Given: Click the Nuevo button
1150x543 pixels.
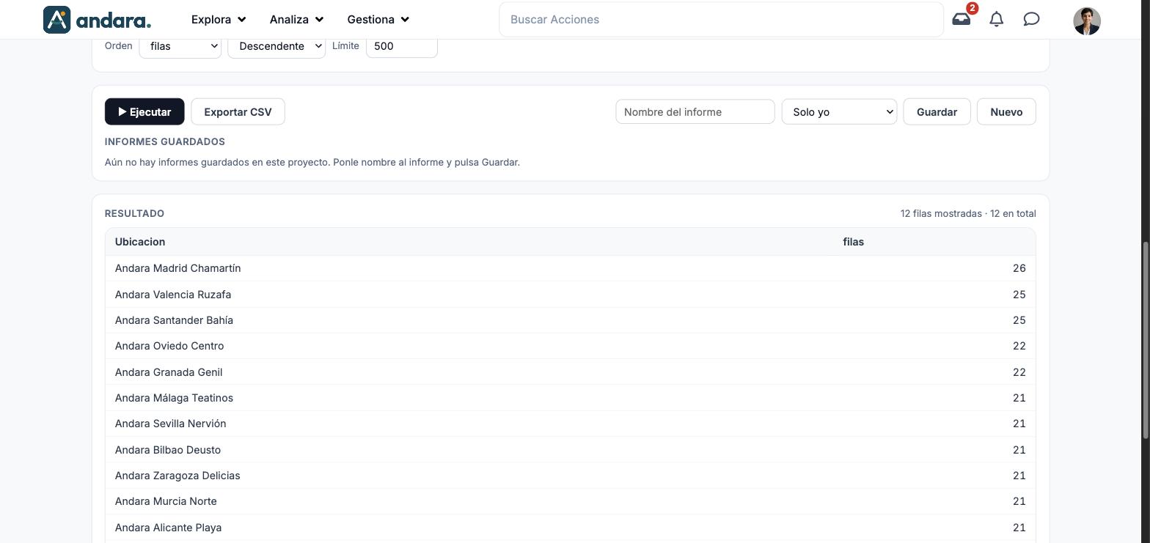Looking at the screenshot, I should 1006,112.
